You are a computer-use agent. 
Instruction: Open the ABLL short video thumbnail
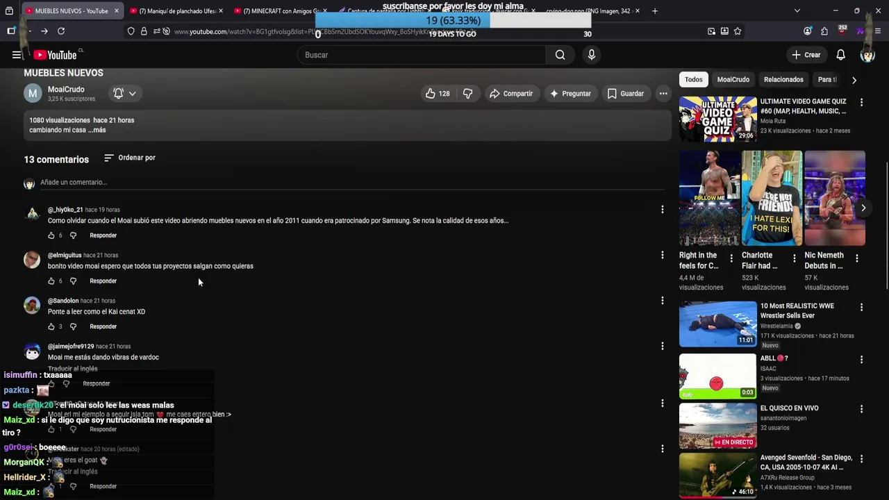click(x=717, y=376)
